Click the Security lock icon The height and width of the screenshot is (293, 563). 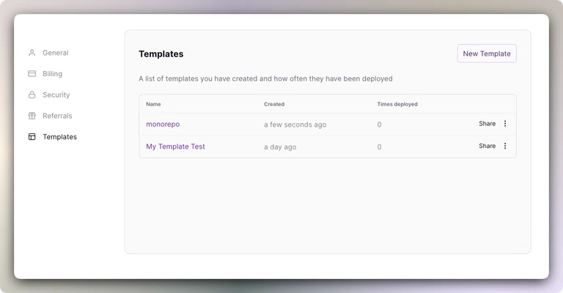click(x=32, y=94)
